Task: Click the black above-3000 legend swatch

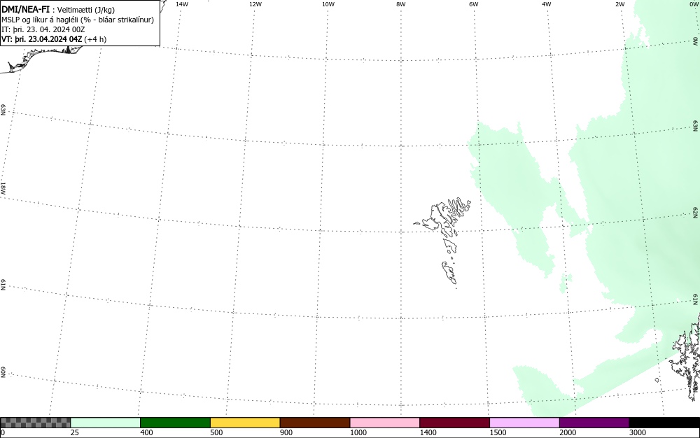Action: click(664, 423)
